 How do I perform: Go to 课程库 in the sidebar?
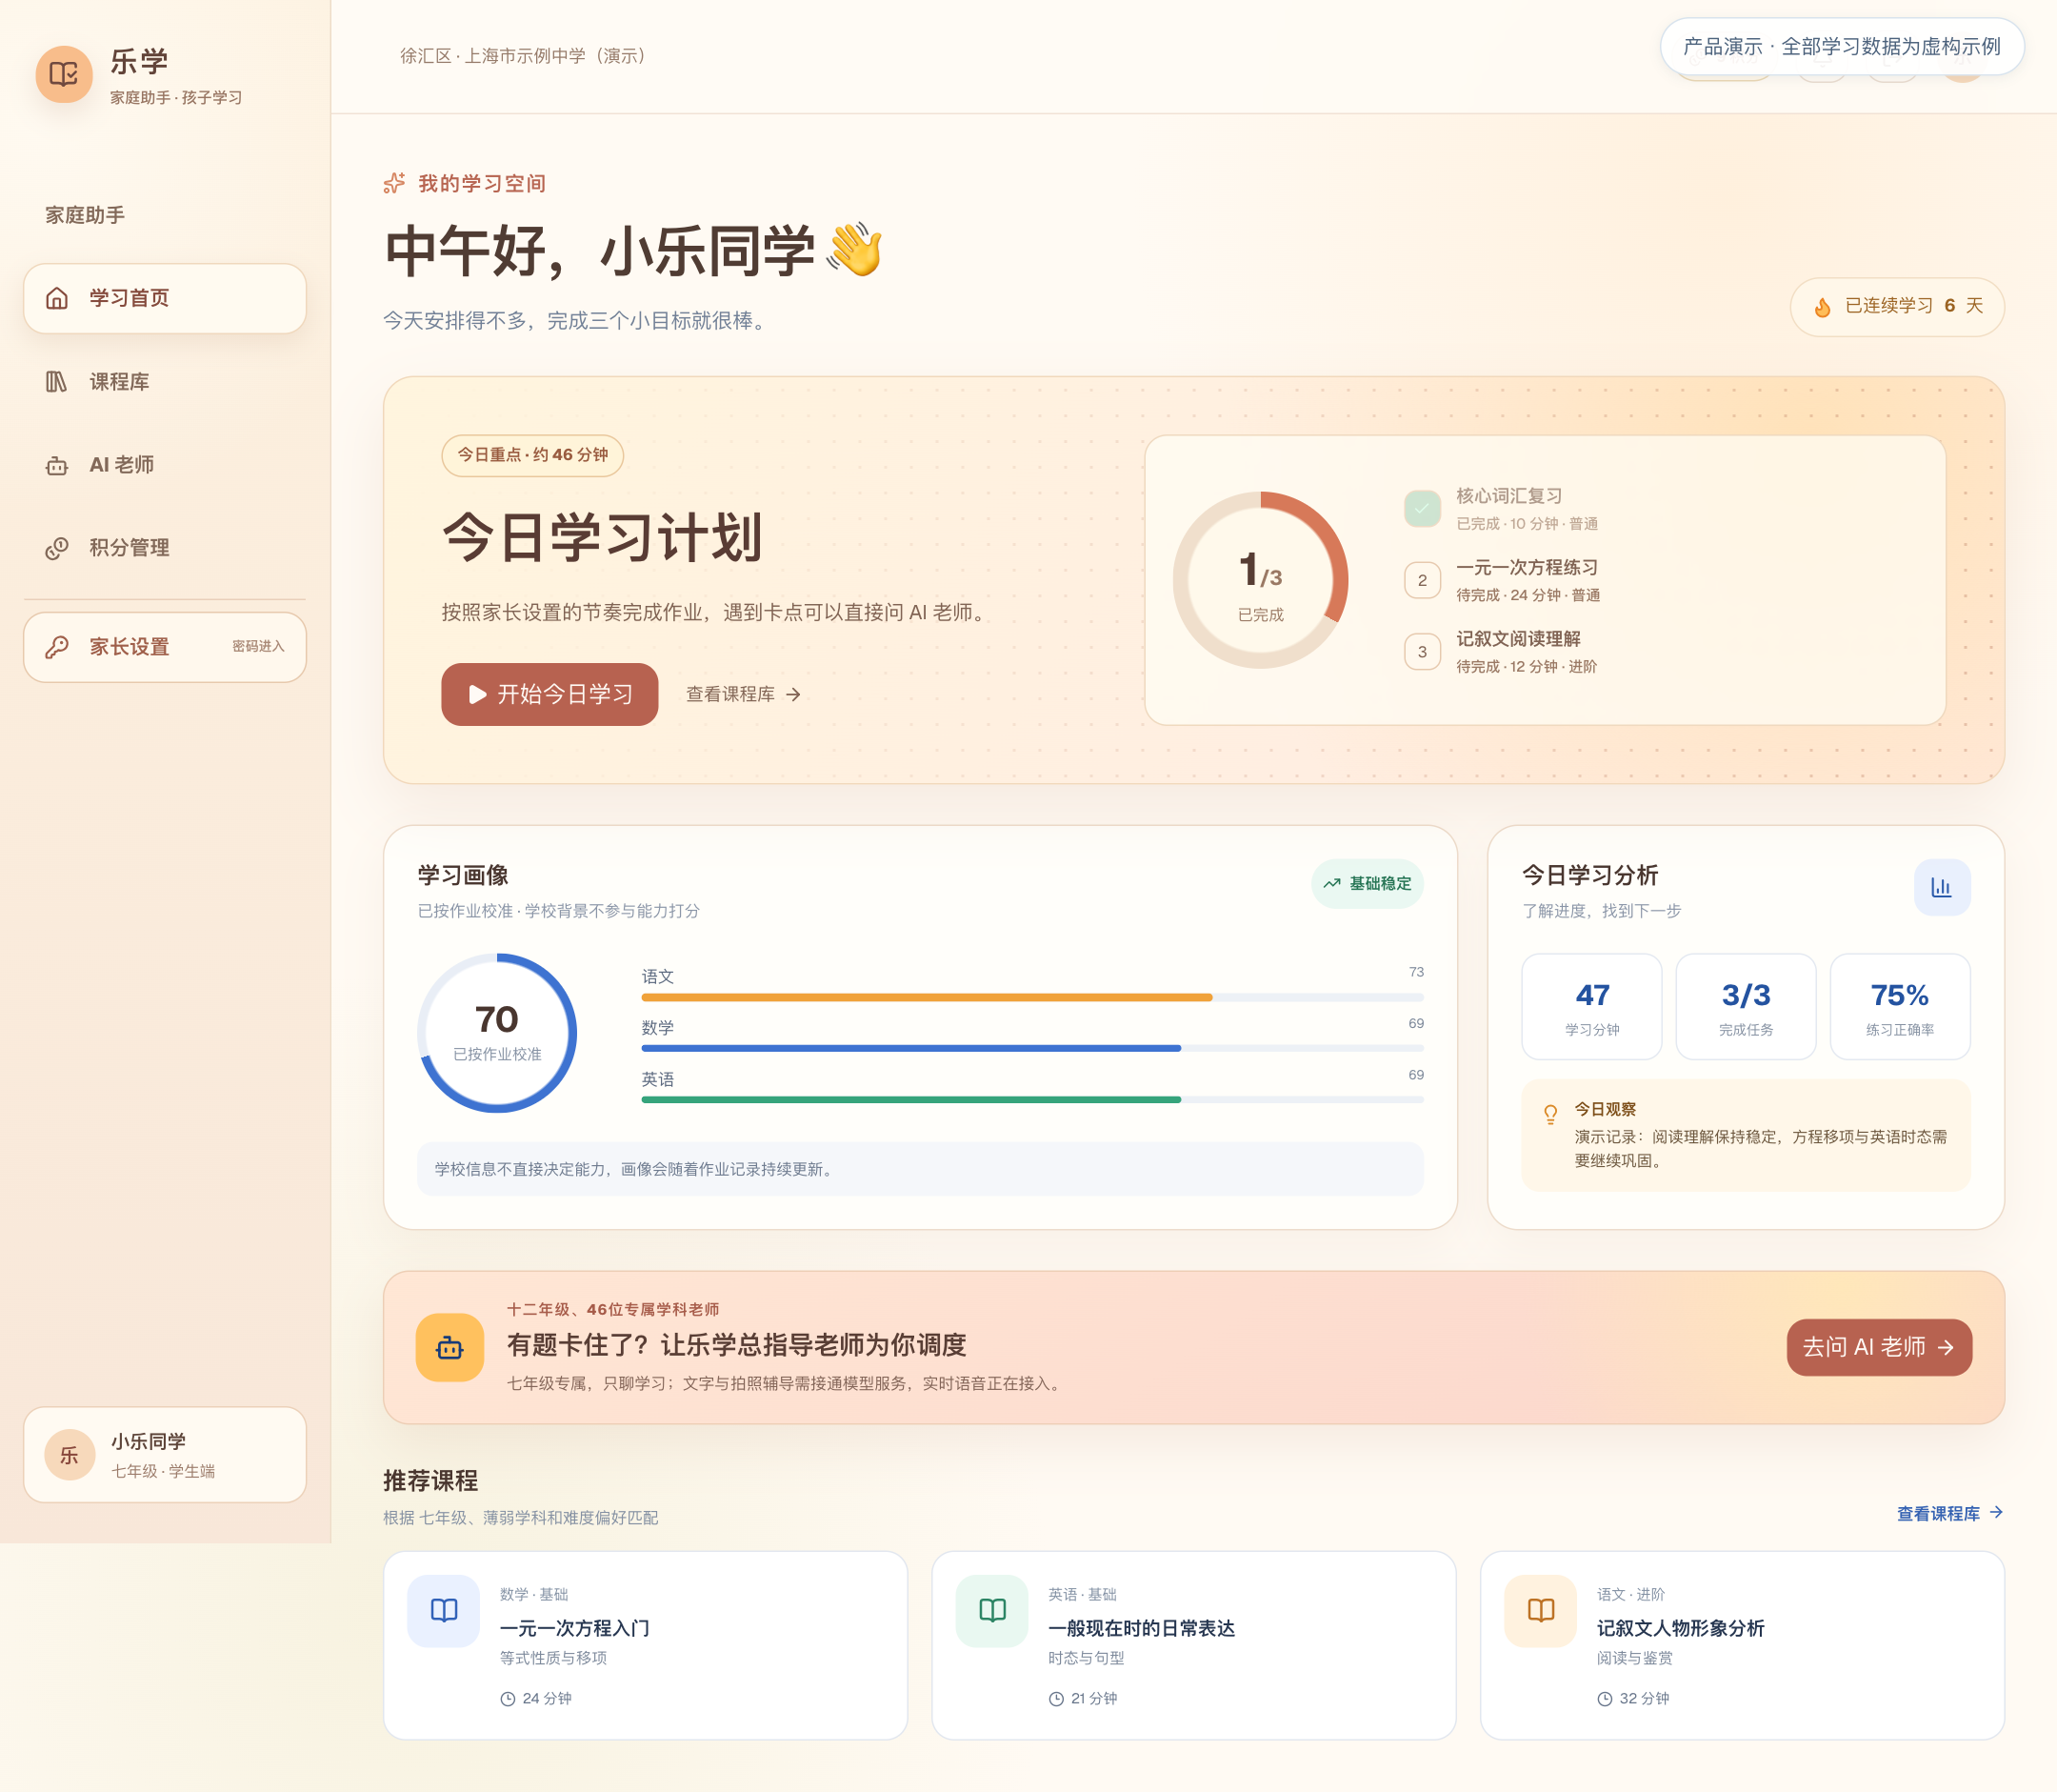tap(165, 381)
